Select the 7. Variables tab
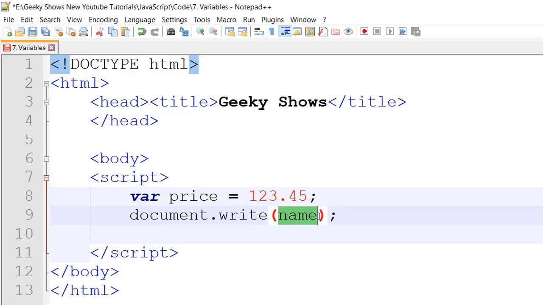This screenshot has height=305, width=543. [29, 48]
